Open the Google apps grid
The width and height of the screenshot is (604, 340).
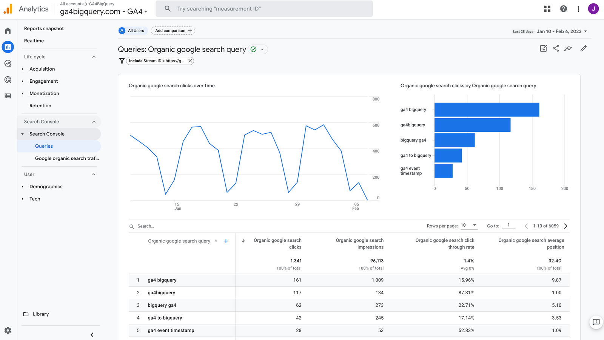547,8
